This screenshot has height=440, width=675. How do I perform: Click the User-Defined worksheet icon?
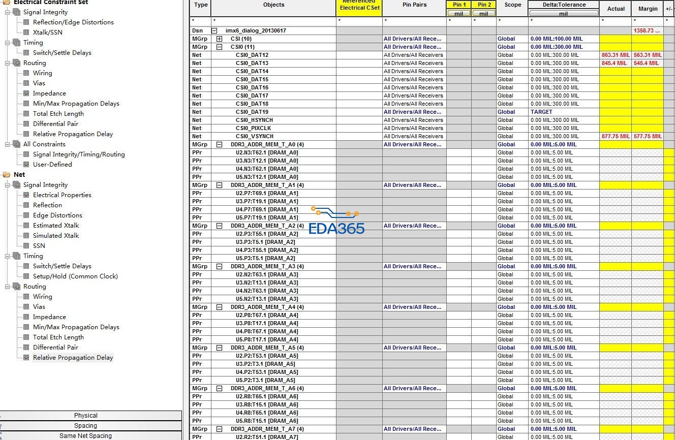point(26,165)
